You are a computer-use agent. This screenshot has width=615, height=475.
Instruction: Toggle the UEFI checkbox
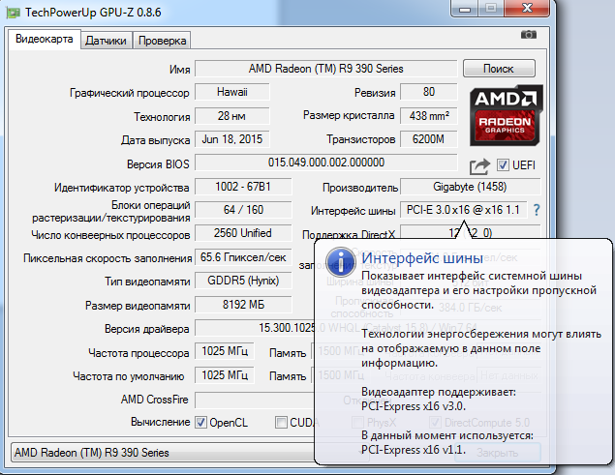(503, 165)
